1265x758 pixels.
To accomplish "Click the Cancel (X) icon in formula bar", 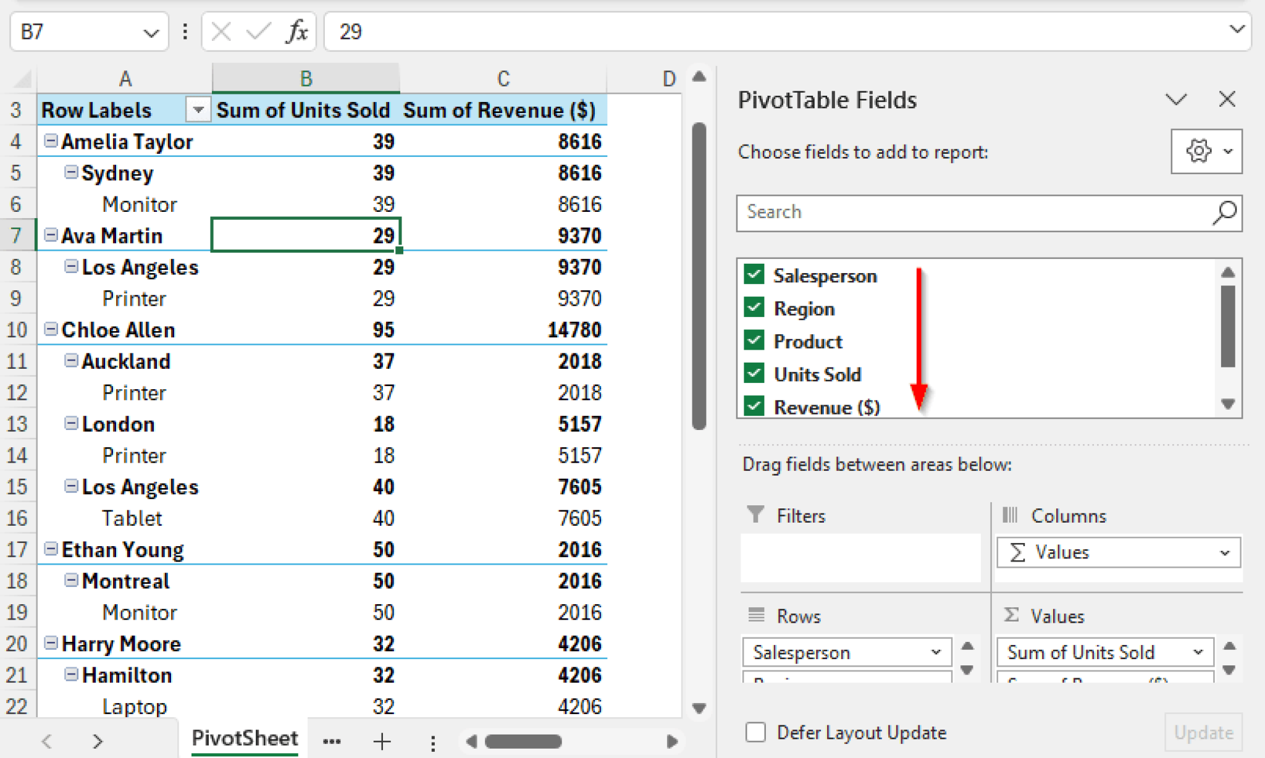I will click(221, 32).
